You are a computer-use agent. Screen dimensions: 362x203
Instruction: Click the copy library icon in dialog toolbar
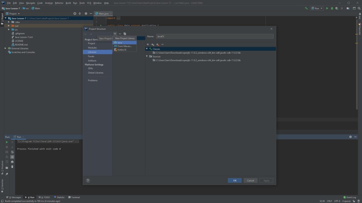125,33
